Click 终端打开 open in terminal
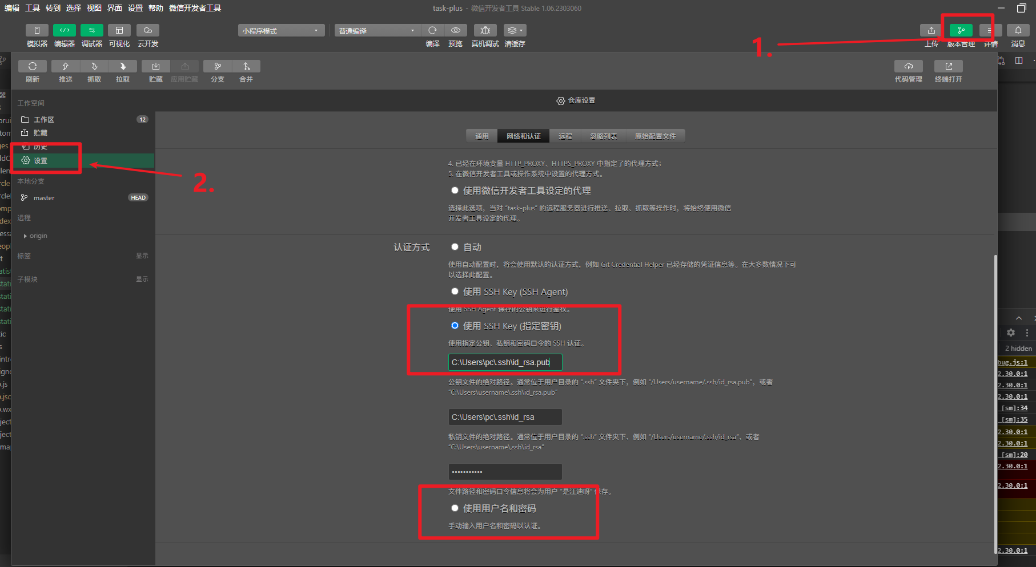The image size is (1036, 567). (x=949, y=66)
